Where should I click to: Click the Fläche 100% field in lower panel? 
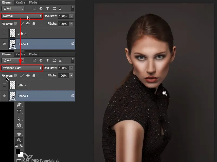(x=63, y=76)
